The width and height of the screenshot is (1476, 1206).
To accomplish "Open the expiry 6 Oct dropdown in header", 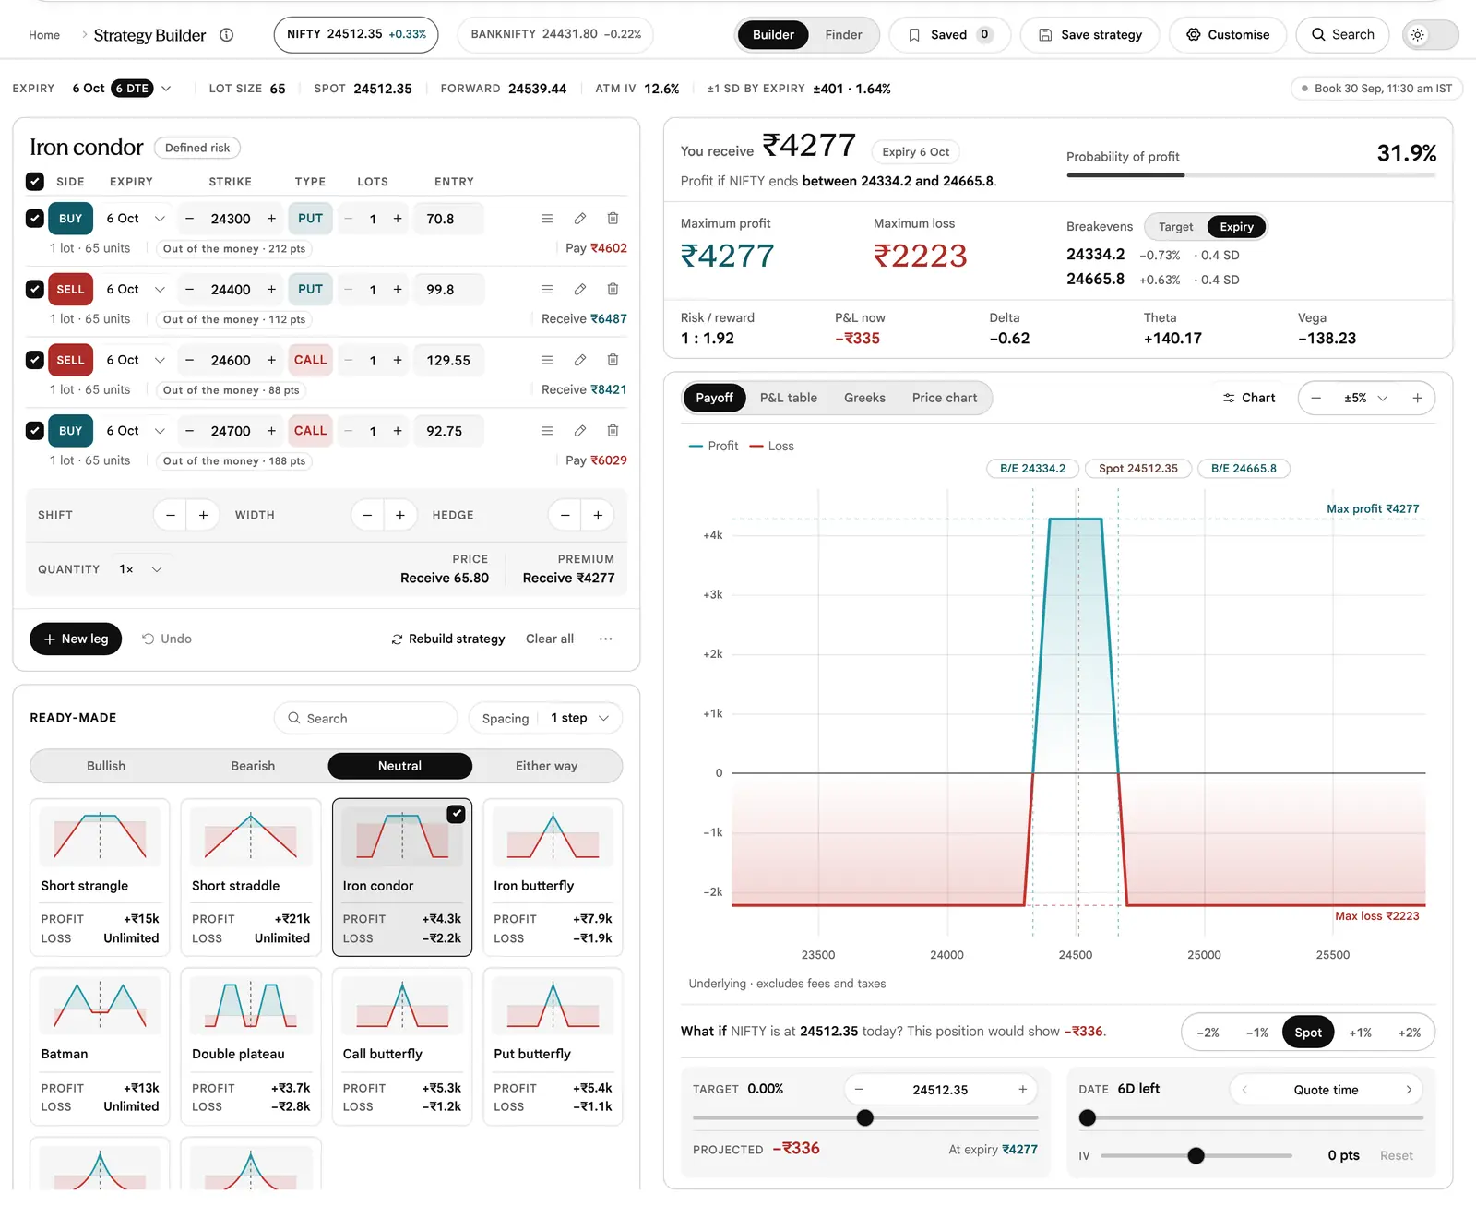I will click(122, 89).
